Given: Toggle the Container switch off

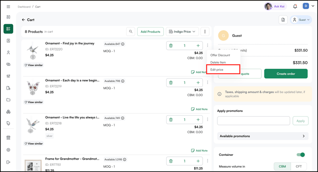Looking at the screenshot, I should (300, 155).
